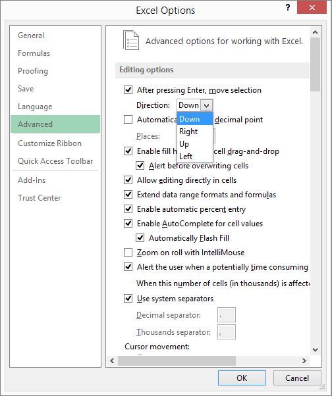The image size is (332, 396).
Task: Uncheck Alert before overwriting cells
Action: 140,165
